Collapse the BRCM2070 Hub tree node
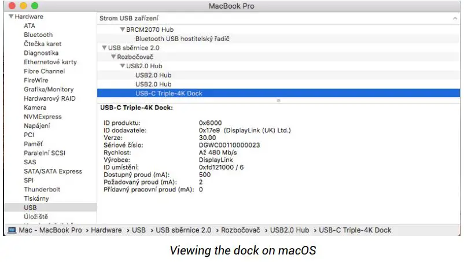Image resolution: width=464 pixels, height=262 pixels. [123, 29]
